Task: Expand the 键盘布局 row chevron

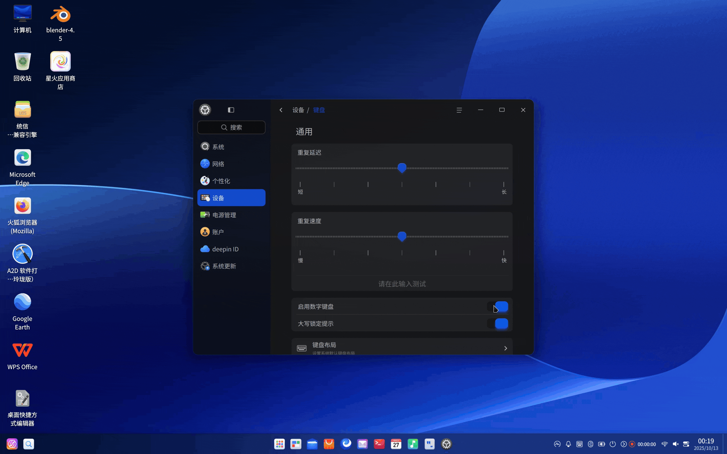Action: [505, 348]
